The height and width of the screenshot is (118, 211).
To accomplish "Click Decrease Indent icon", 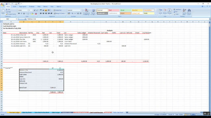I will [49, 13].
